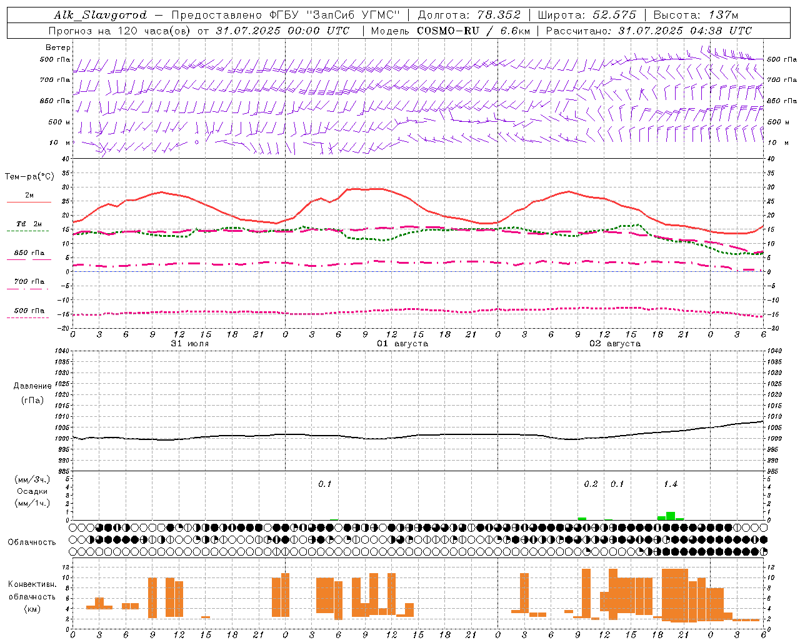Click the "Прогноз на 120 часа(ов)" text
This screenshot has height=640, width=800.
(121, 31)
